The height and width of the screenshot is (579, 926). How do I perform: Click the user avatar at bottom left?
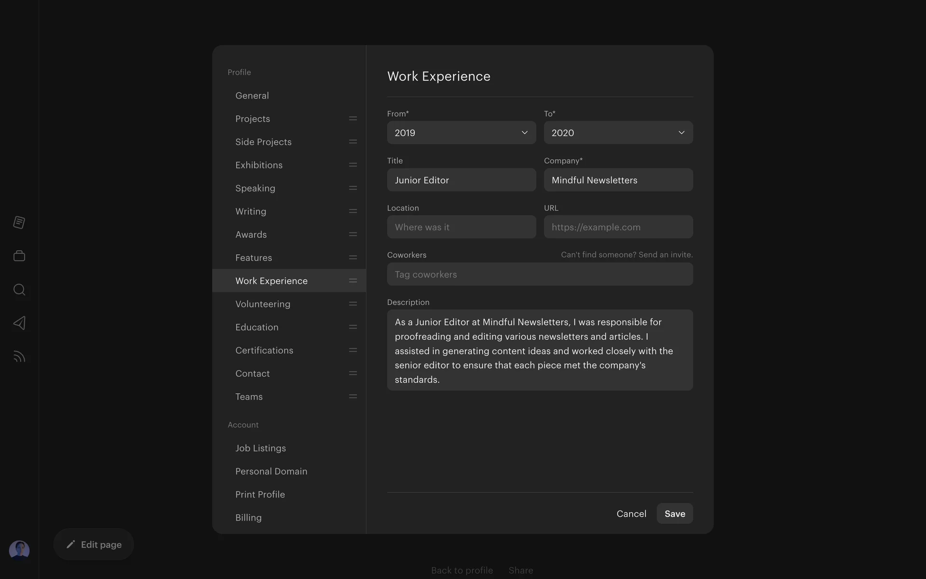tap(19, 550)
